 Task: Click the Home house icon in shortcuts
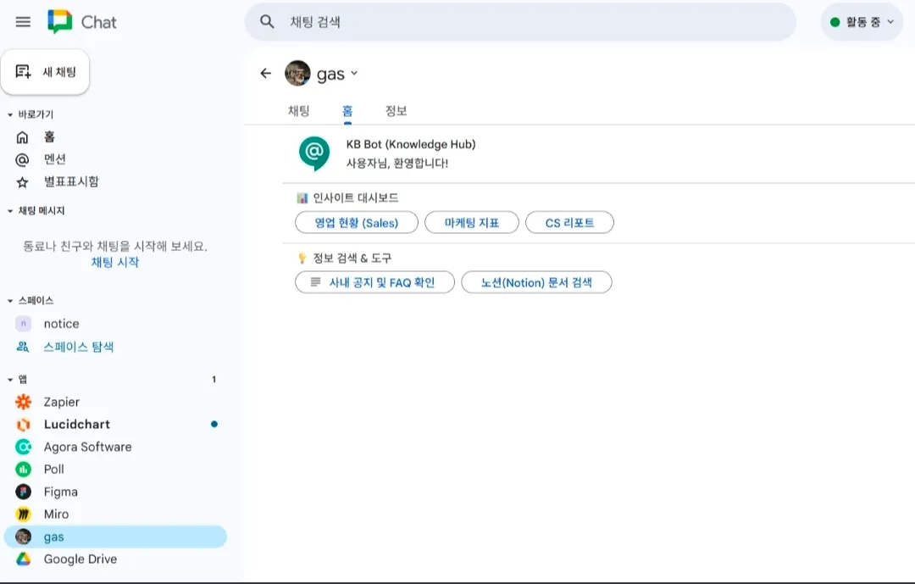(22, 137)
